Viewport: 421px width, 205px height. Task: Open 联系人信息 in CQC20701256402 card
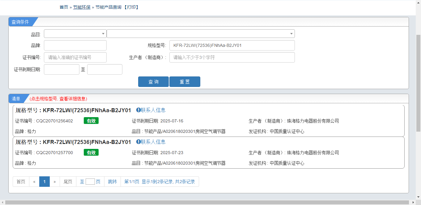153,110
